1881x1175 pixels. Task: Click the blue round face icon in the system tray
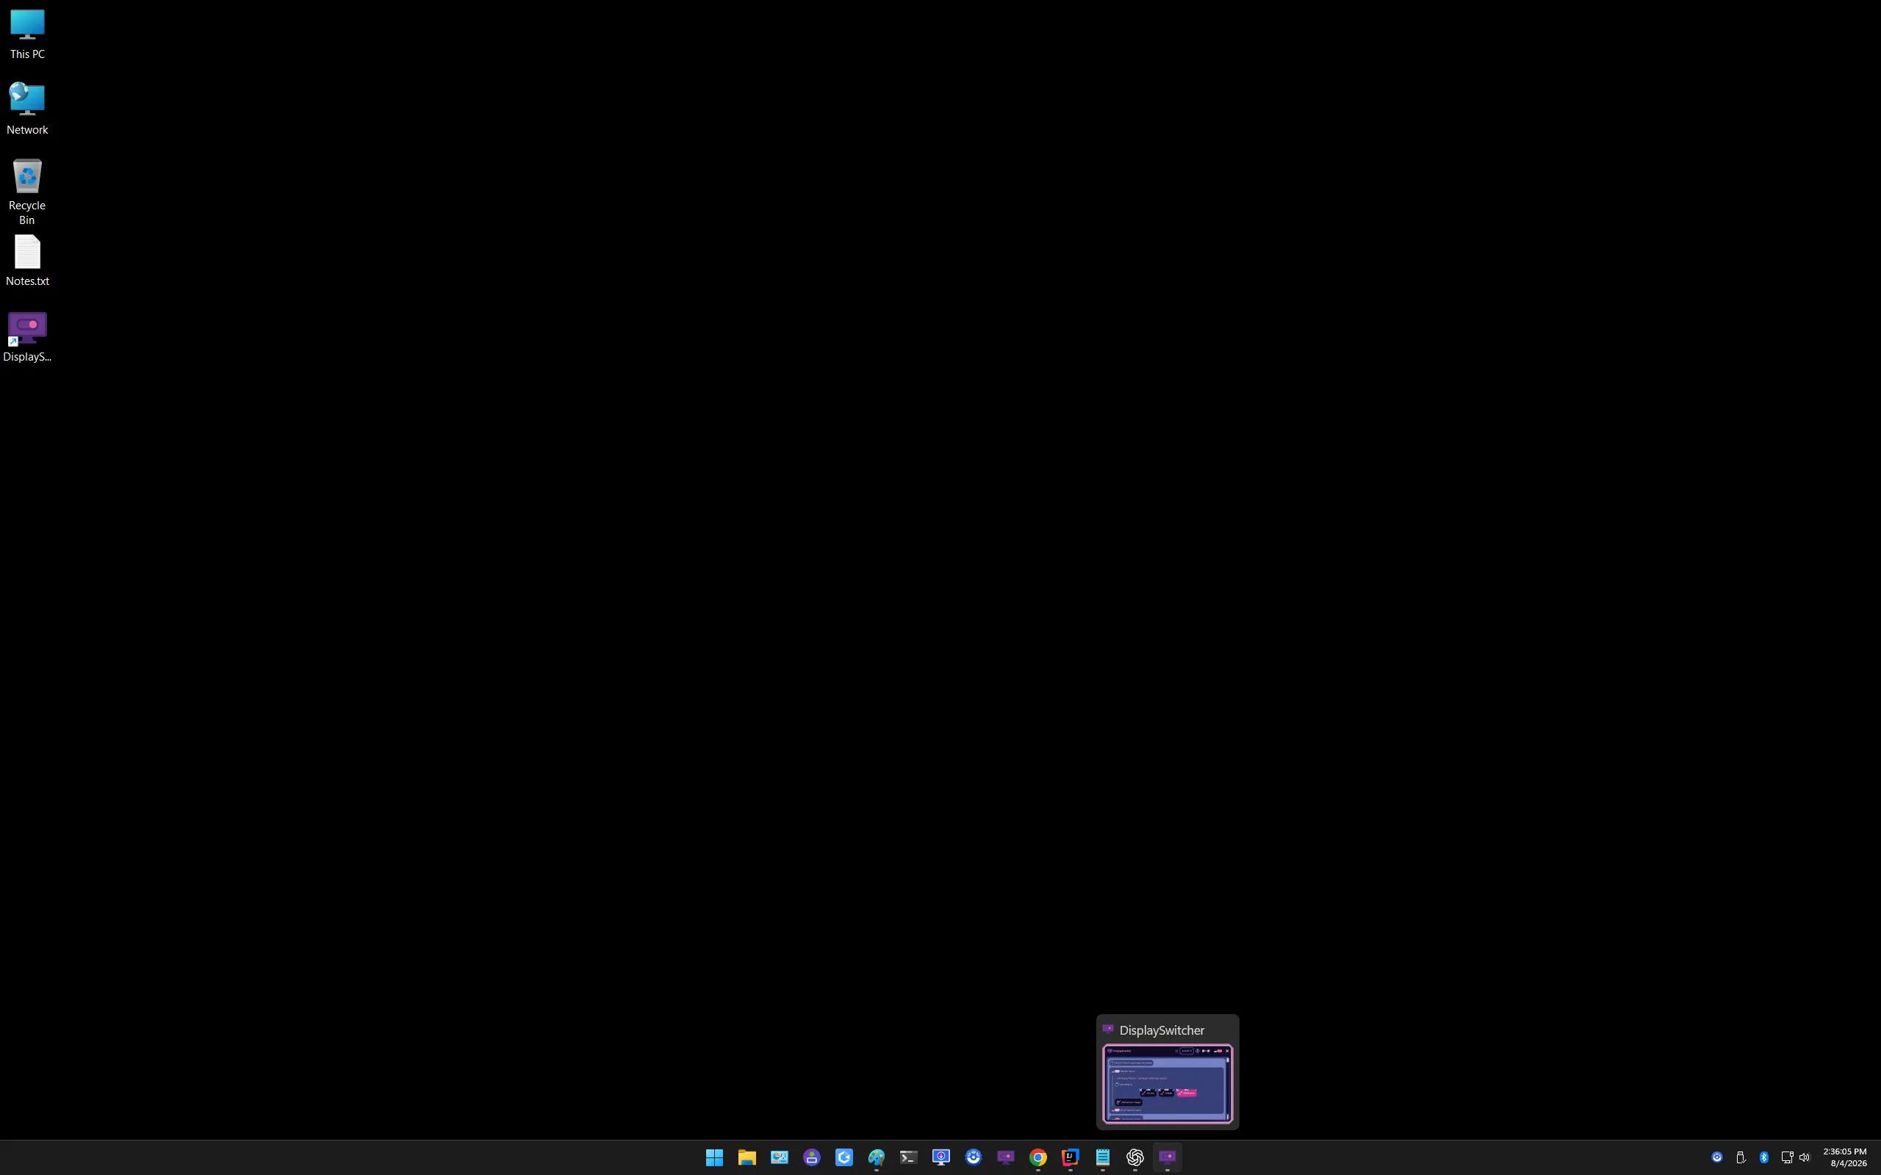[x=1717, y=1157]
